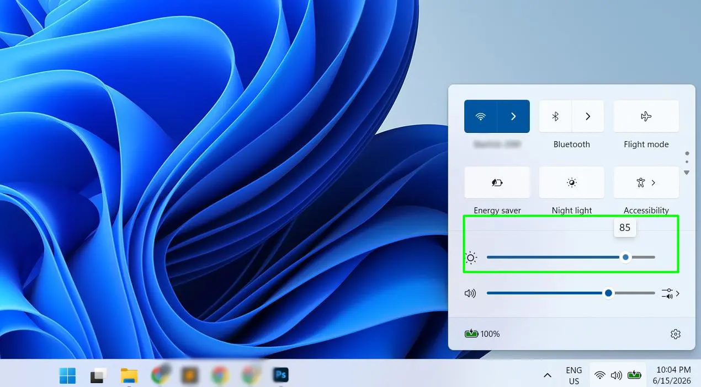
Task: Click the taskbar volume tray icon
Action: (x=617, y=375)
